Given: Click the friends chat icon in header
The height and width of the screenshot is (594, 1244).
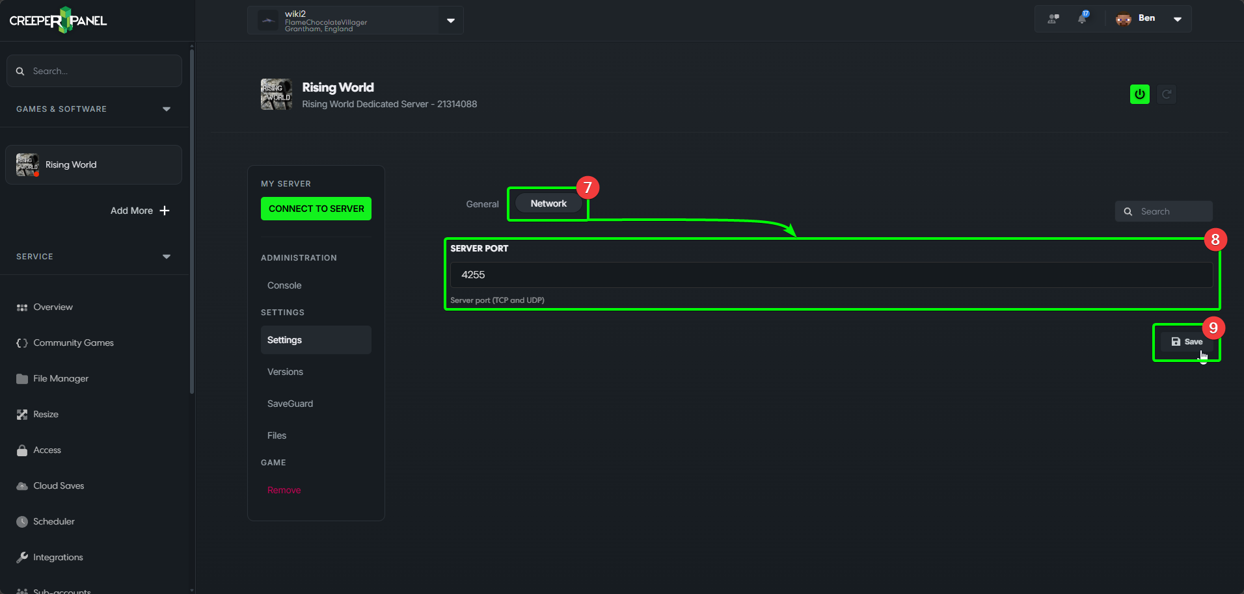Looking at the screenshot, I should (1053, 18).
